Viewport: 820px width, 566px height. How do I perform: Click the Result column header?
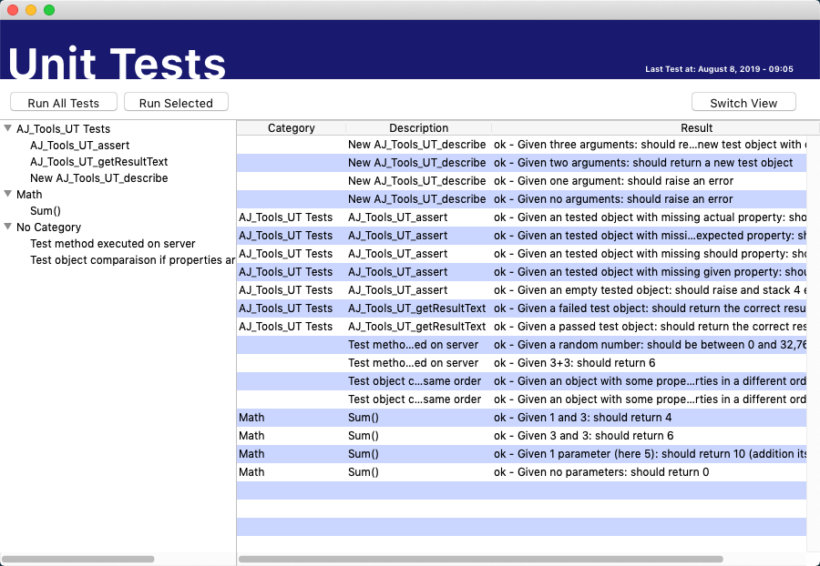pos(655,128)
